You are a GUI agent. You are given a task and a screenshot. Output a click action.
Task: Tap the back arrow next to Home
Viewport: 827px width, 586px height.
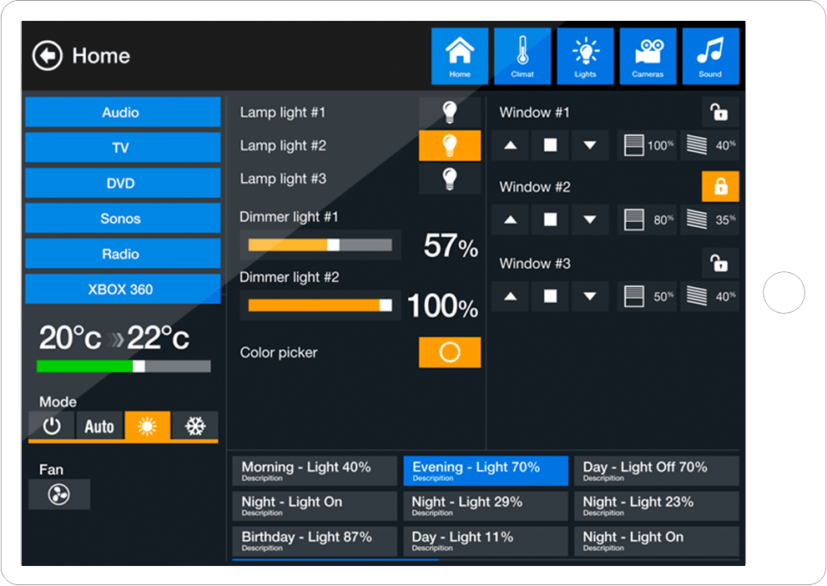[x=48, y=56]
